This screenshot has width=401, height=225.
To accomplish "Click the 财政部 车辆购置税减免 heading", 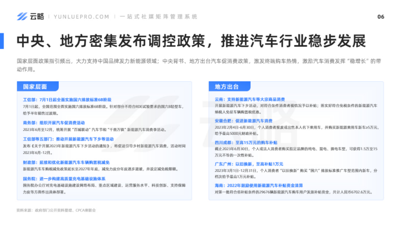I will (x=66, y=162).
